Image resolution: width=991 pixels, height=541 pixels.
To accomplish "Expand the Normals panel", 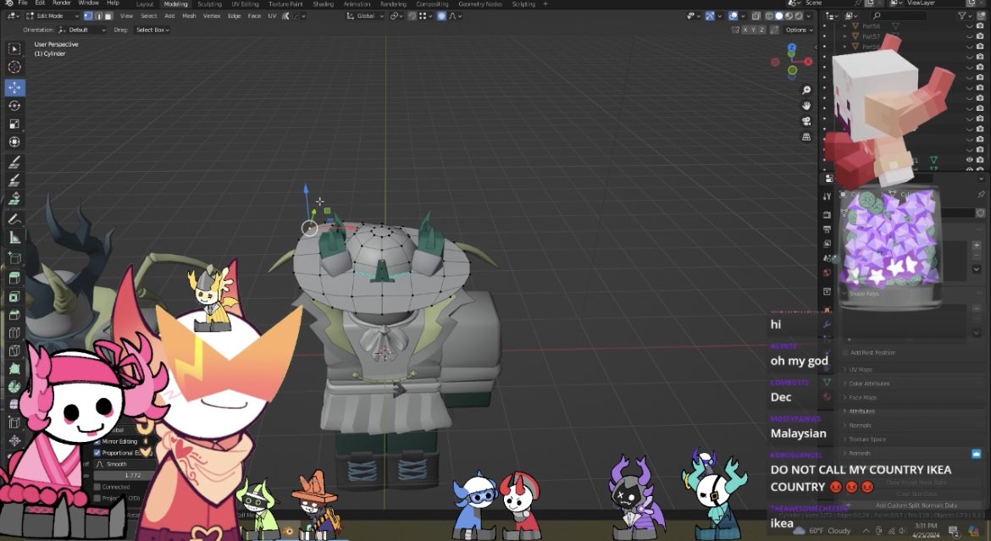I will [x=860, y=425].
